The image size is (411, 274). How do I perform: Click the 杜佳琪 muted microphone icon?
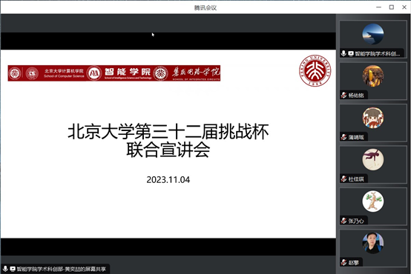pos(343,179)
